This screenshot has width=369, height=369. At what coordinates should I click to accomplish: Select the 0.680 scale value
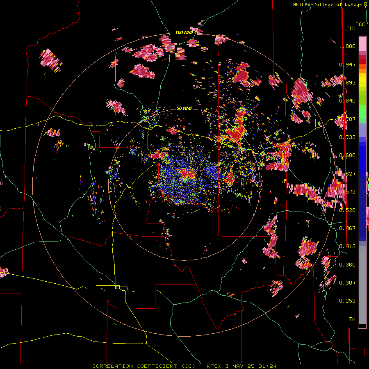347,155
